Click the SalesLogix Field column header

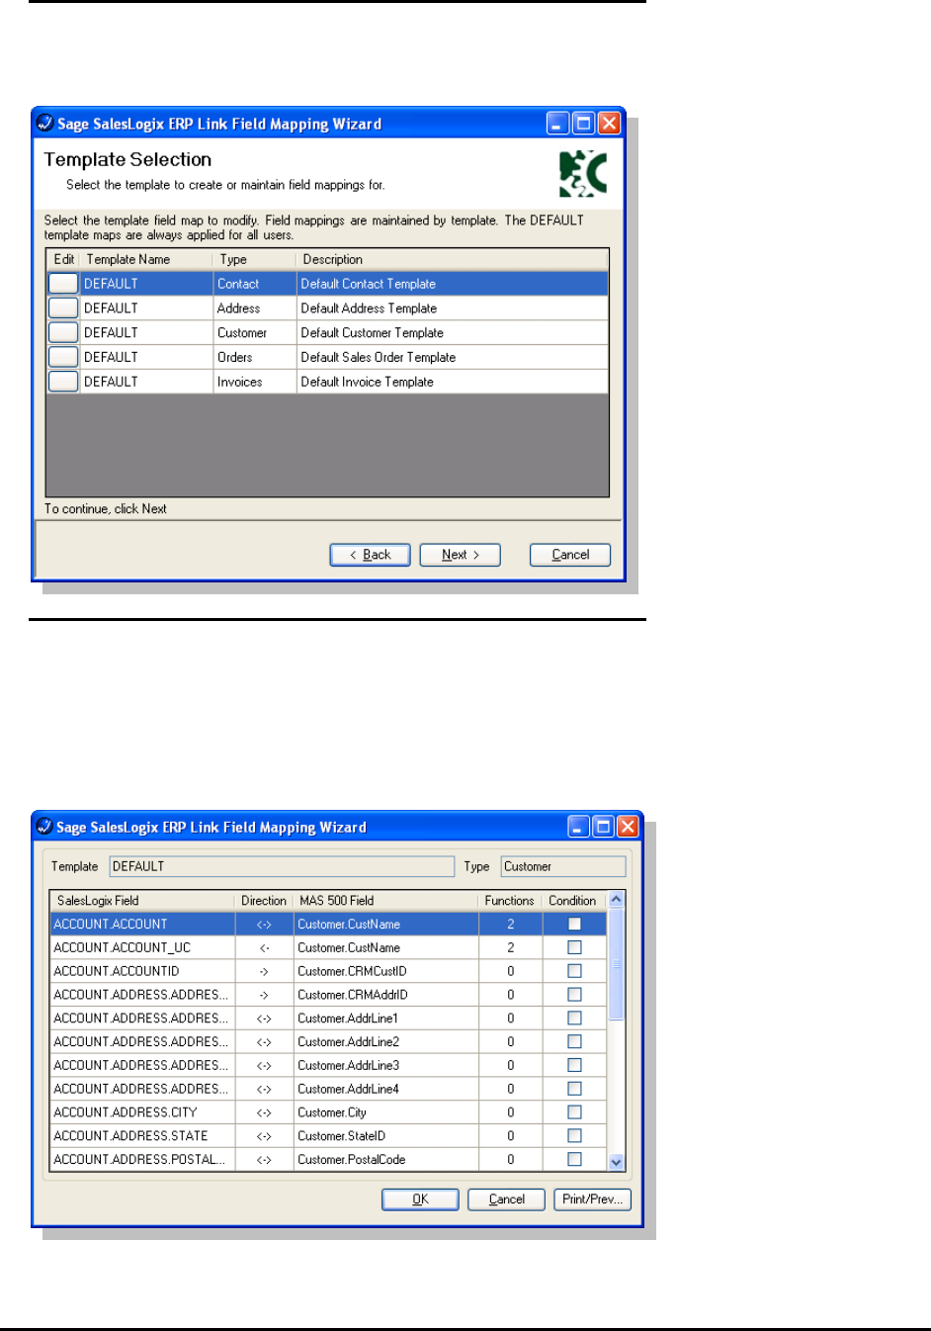pos(142,901)
